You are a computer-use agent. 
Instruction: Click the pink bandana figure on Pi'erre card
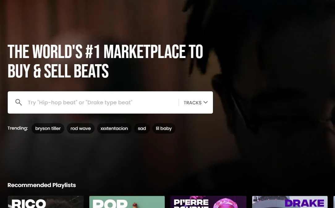tap(224, 203)
